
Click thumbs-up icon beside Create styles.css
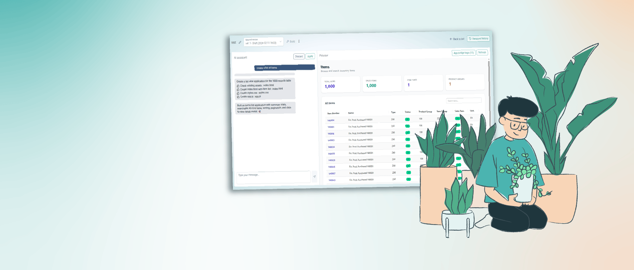238,93
